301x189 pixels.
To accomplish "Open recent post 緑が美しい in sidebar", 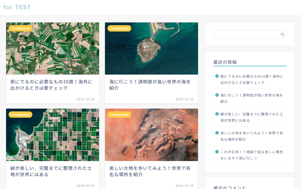I will point(252,117).
